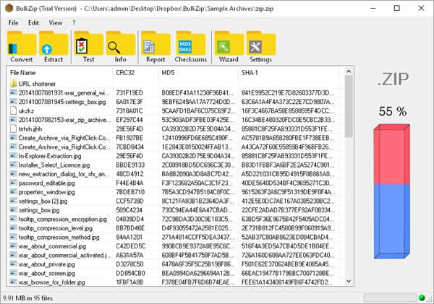Sort list by File Name column

point(58,73)
